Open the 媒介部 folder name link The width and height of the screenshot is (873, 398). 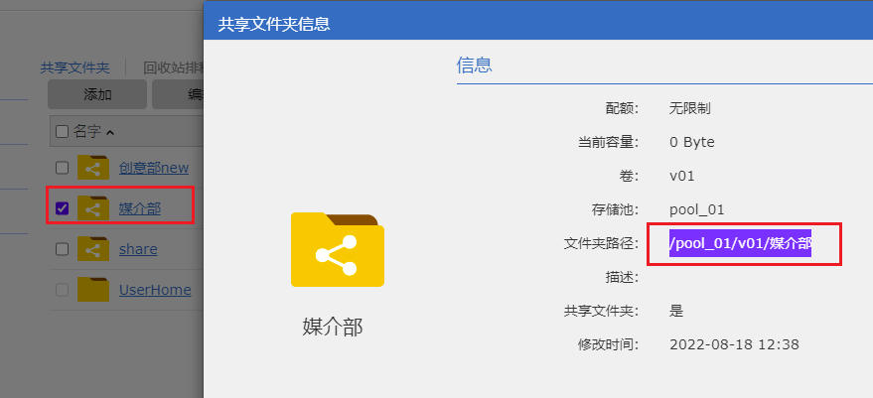pyautogui.click(x=139, y=208)
